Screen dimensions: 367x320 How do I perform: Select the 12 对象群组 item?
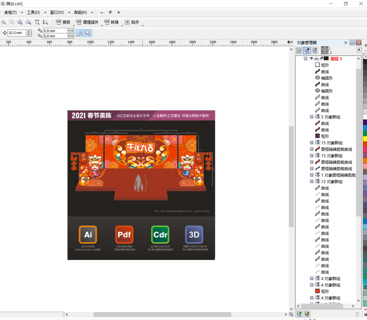click(x=332, y=182)
